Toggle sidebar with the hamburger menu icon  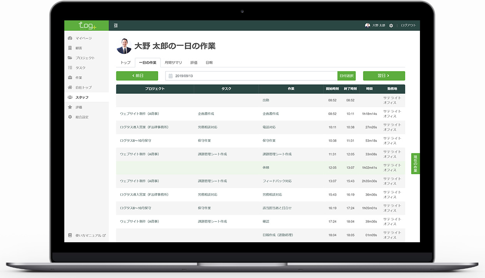pyautogui.click(x=116, y=25)
